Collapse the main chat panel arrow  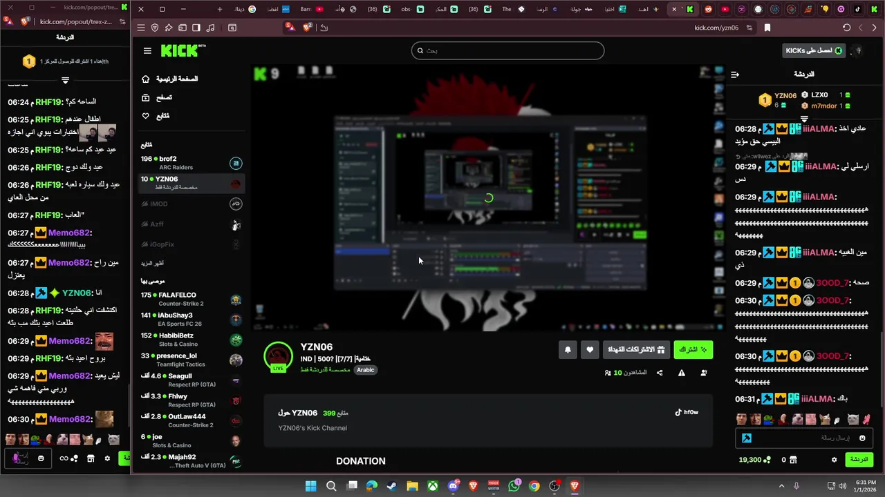735,74
